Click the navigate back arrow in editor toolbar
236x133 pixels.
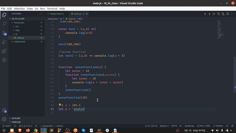205,14
